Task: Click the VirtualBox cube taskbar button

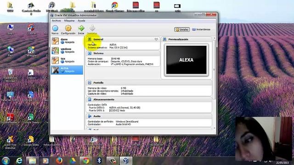Action: coord(125,161)
